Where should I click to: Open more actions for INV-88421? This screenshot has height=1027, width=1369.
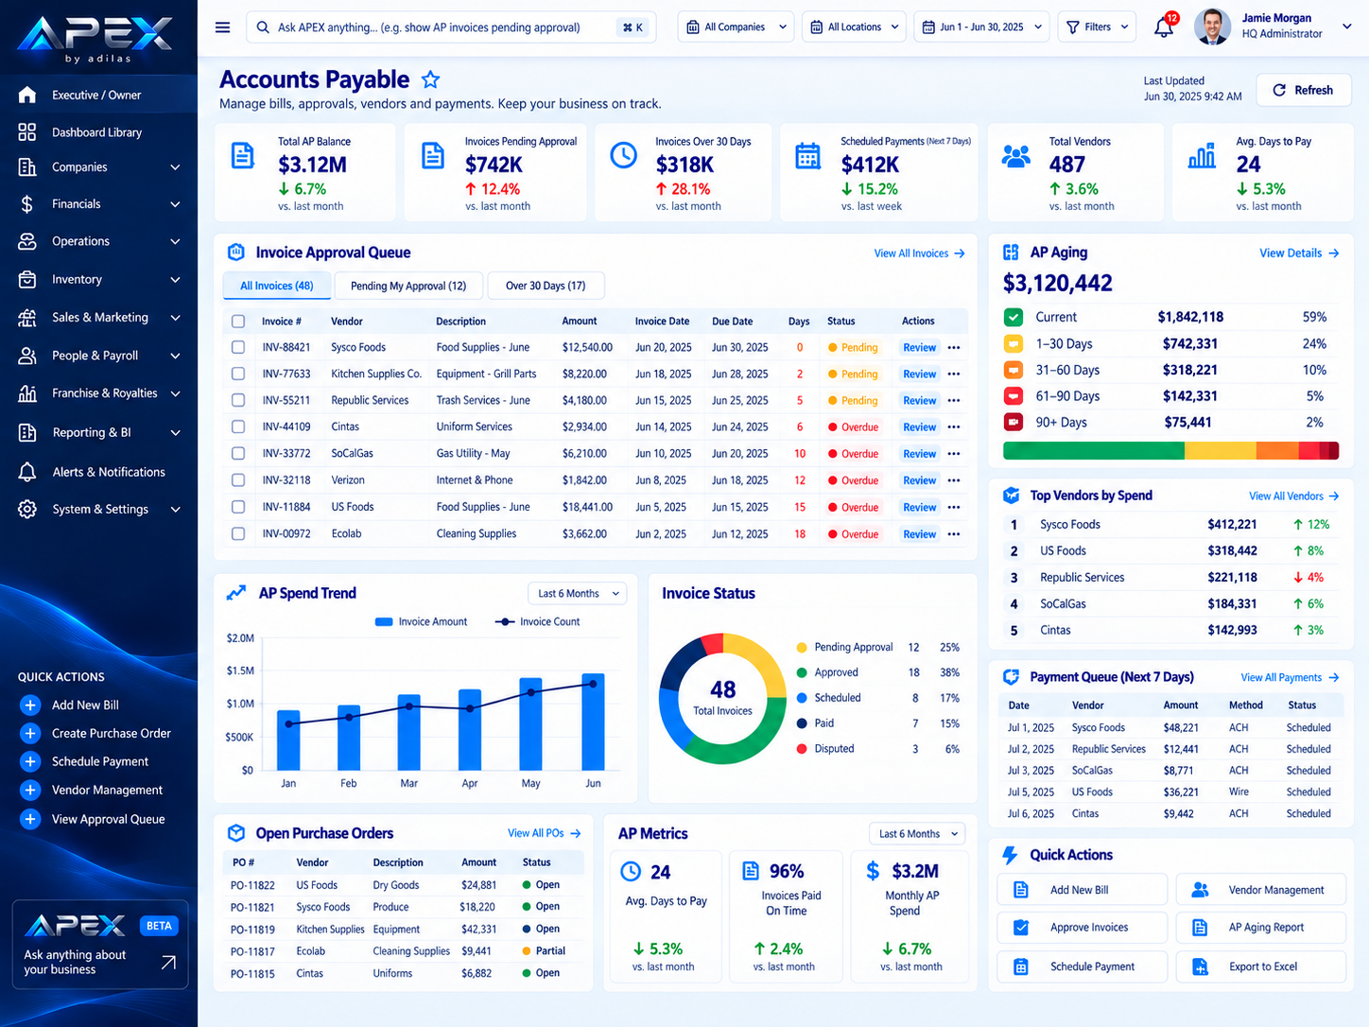(x=954, y=347)
